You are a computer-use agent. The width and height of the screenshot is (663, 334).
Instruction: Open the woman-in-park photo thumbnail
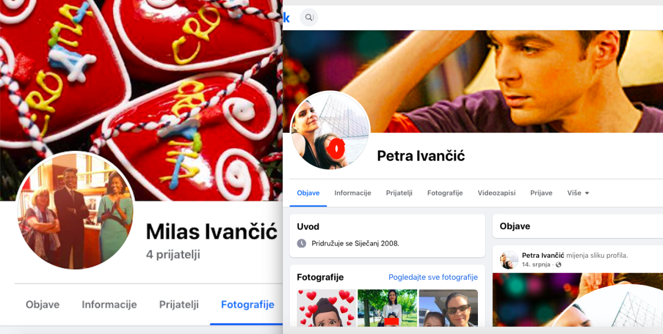(x=387, y=308)
